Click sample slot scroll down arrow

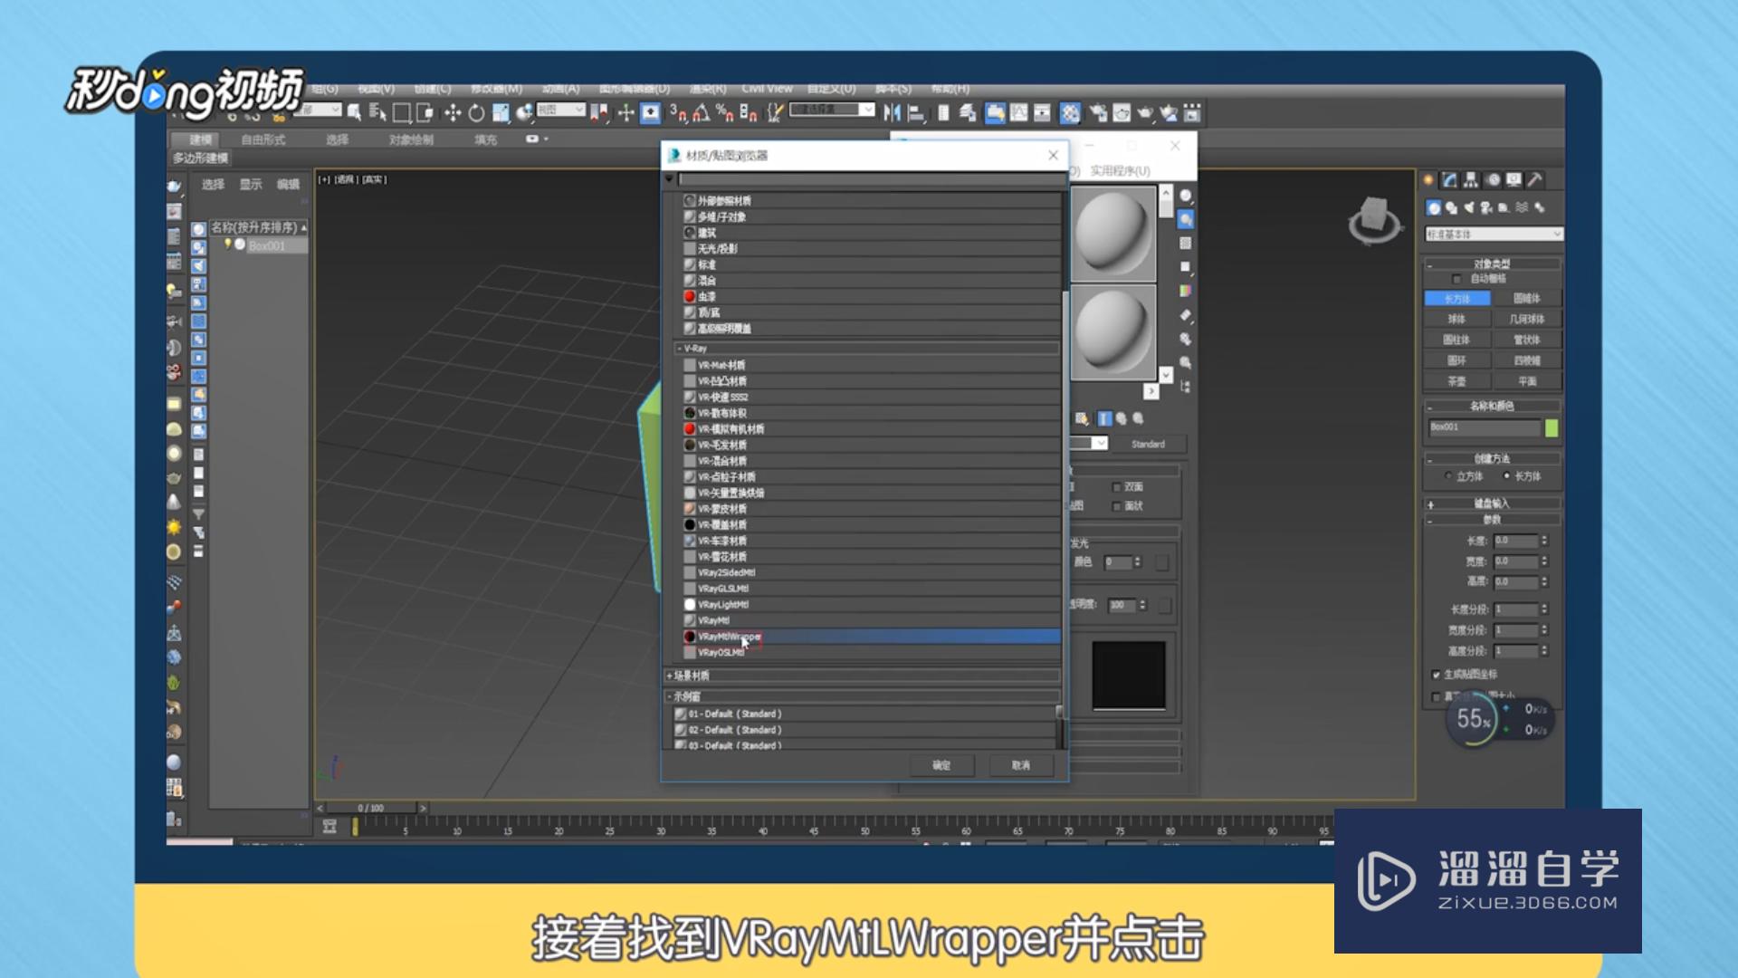pos(1166,374)
